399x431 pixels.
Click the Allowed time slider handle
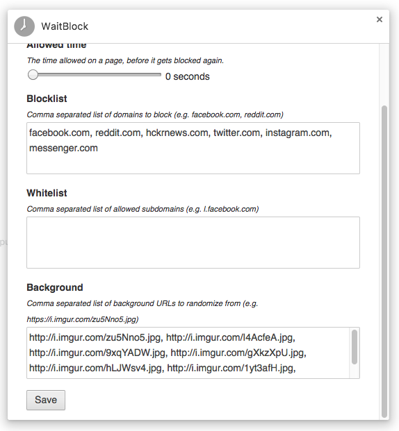tap(33, 75)
